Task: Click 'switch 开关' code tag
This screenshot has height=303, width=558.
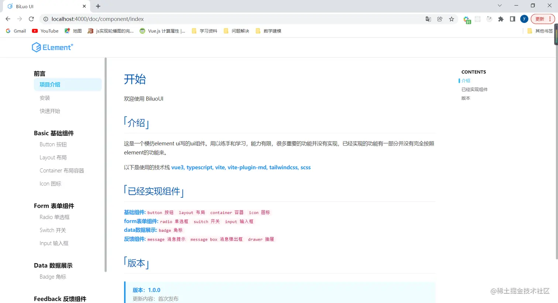Action: click(x=207, y=221)
